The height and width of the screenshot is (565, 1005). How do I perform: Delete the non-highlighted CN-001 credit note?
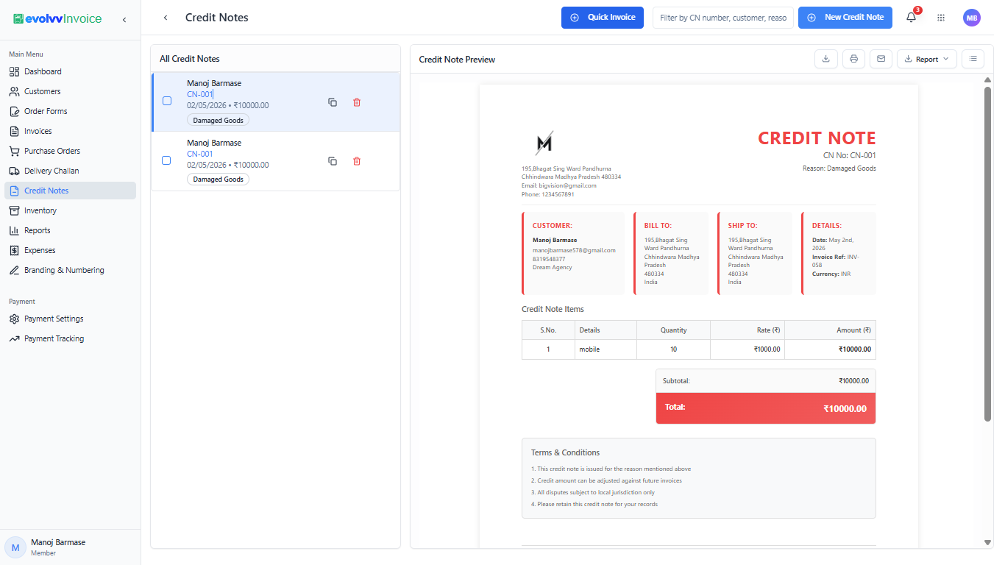(x=357, y=161)
